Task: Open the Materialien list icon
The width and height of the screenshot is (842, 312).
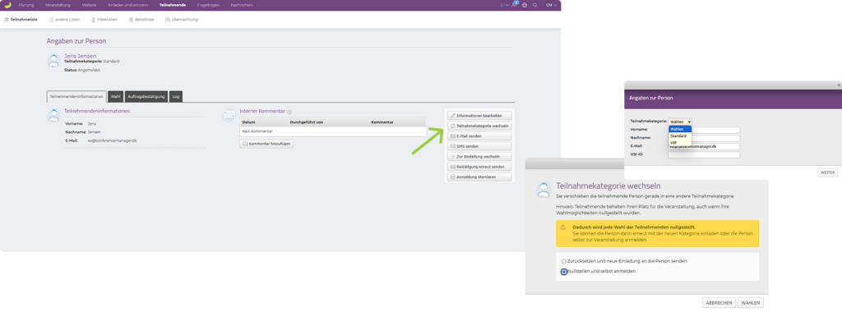Action: click(94, 20)
